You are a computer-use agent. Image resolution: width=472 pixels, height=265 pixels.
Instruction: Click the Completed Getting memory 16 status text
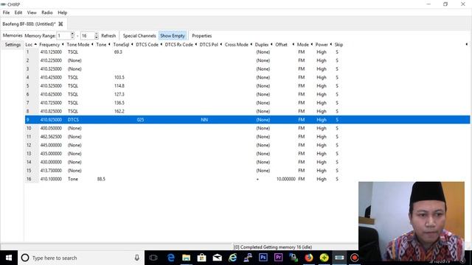tap(273, 247)
